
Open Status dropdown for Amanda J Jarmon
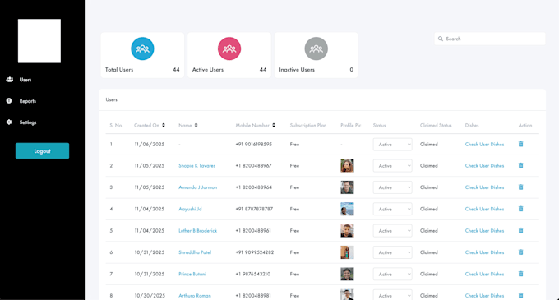click(x=392, y=187)
